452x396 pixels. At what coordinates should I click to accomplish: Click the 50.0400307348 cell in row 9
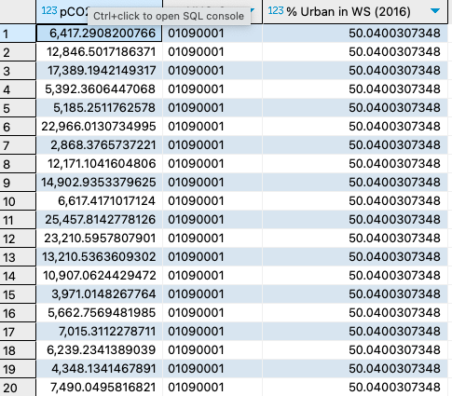click(355, 183)
